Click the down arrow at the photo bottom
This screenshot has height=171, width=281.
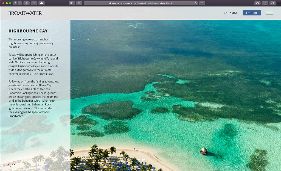click(141, 161)
